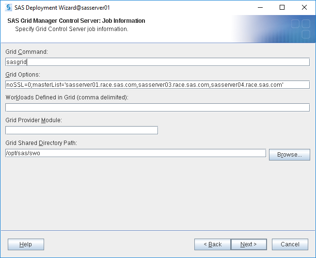Open the Browse dialog for directory path
Screen dimensions: 316x258
click(x=289, y=155)
